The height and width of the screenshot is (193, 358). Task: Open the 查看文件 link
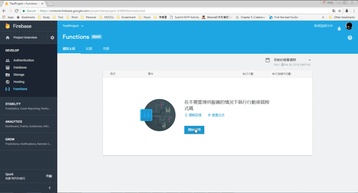218,115
